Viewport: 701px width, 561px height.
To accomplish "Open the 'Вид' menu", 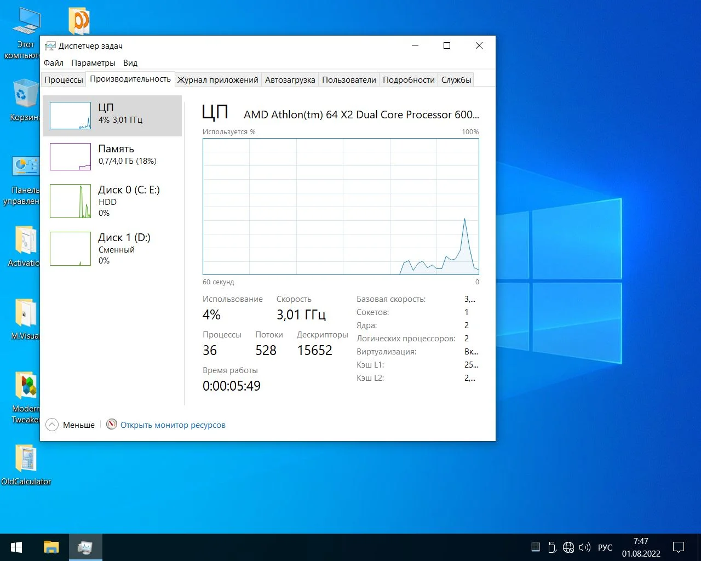I will click(x=130, y=63).
